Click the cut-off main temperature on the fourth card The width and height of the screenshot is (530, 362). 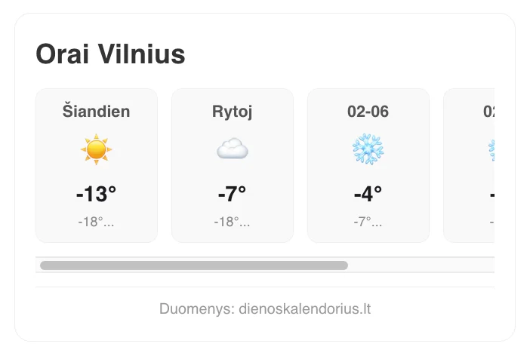[x=491, y=195]
